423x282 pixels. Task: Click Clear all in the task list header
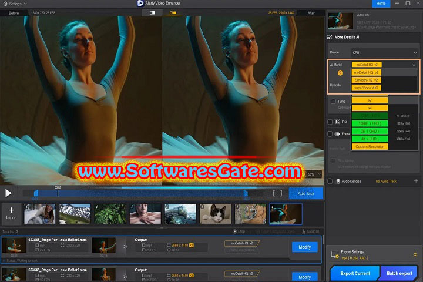(310, 231)
